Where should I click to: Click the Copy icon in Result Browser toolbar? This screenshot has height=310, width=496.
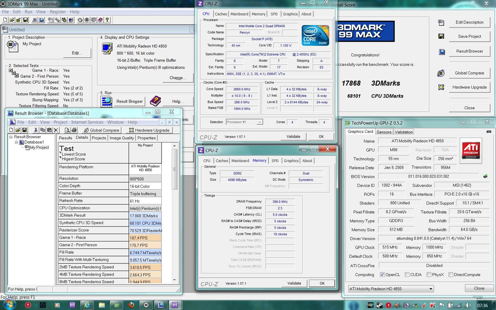point(42,130)
